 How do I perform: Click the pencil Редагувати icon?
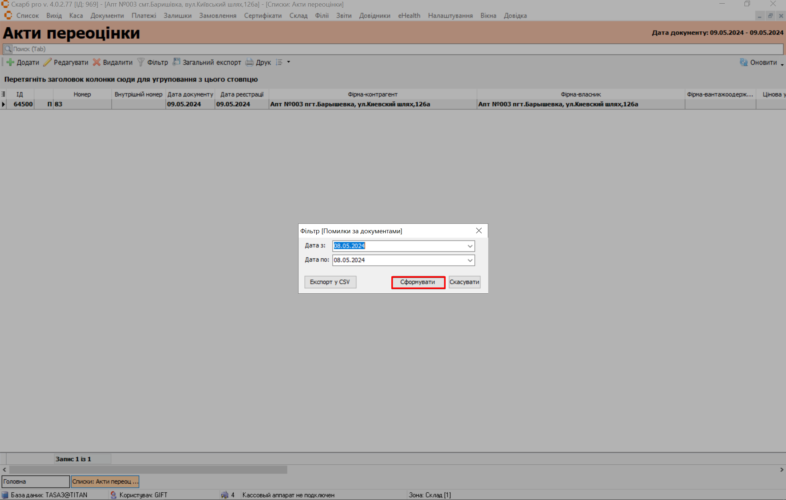47,62
